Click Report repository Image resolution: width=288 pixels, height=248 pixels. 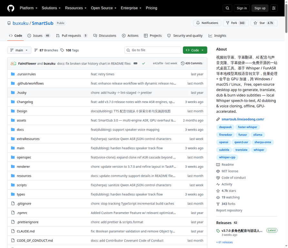[229, 210]
